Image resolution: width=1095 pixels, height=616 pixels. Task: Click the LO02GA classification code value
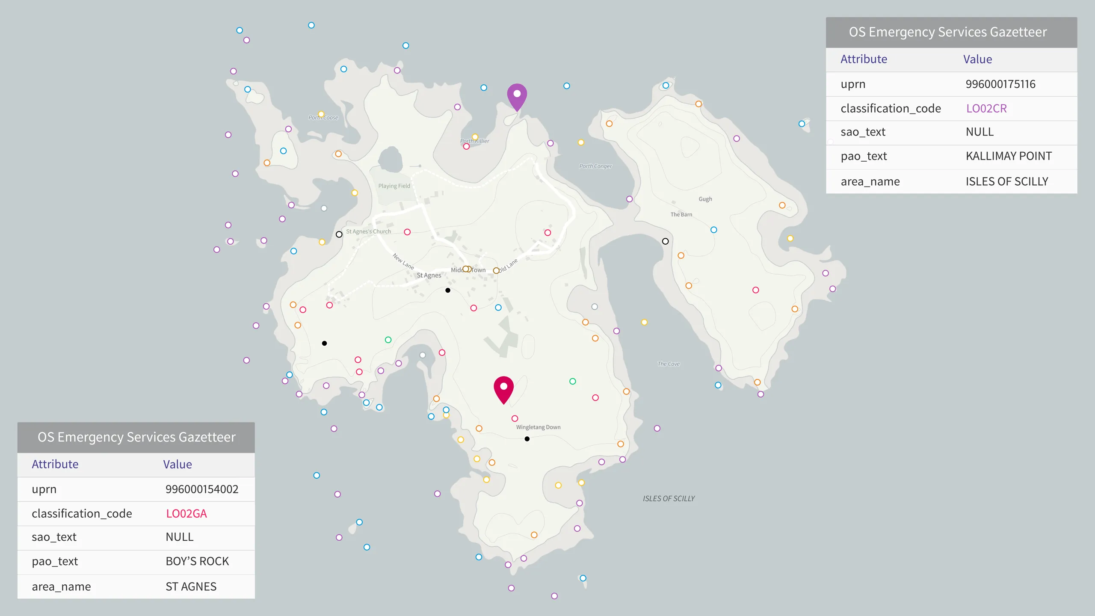pos(186,513)
